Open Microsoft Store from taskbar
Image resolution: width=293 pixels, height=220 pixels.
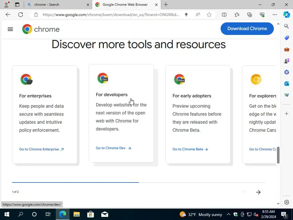90,214
